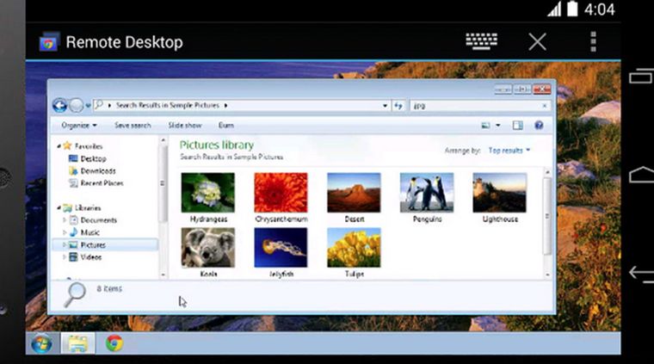
Task: Open the Organize menu
Action: (79, 125)
